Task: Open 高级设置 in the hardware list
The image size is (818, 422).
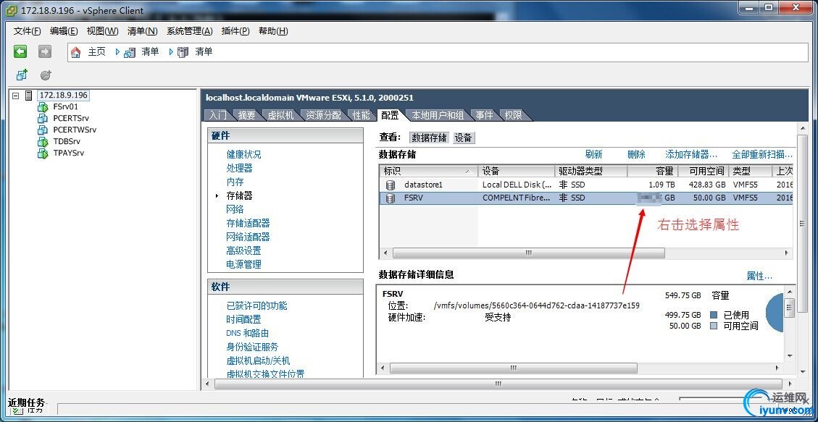Action: coord(243,250)
